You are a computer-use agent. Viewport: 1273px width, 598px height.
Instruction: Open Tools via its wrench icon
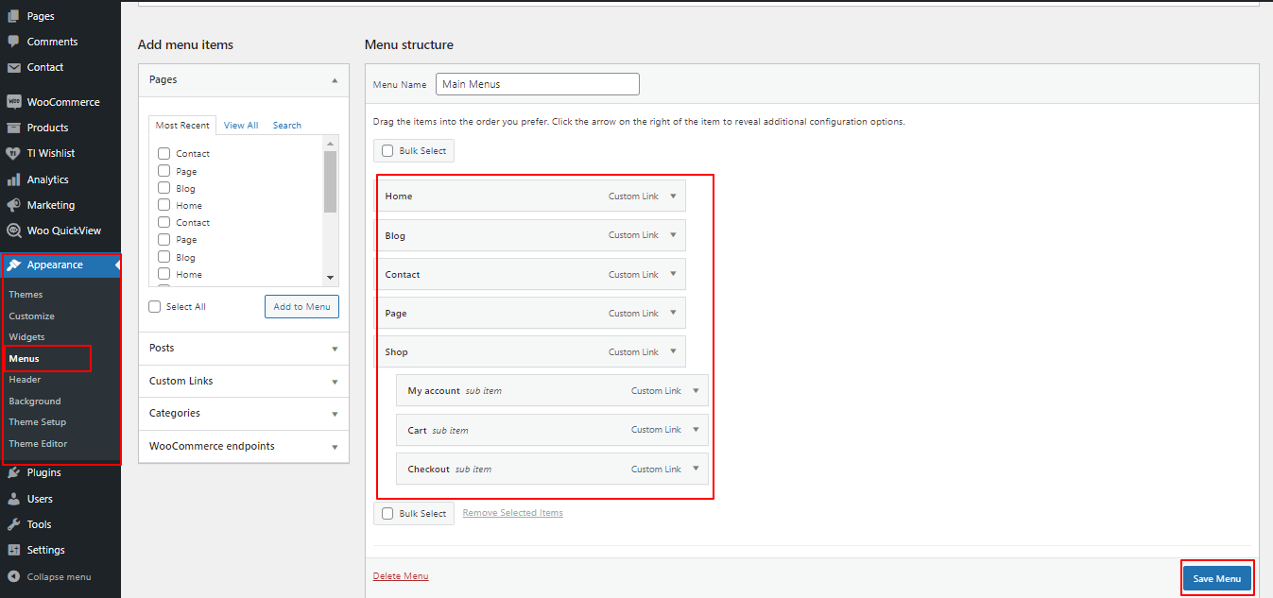[13, 524]
